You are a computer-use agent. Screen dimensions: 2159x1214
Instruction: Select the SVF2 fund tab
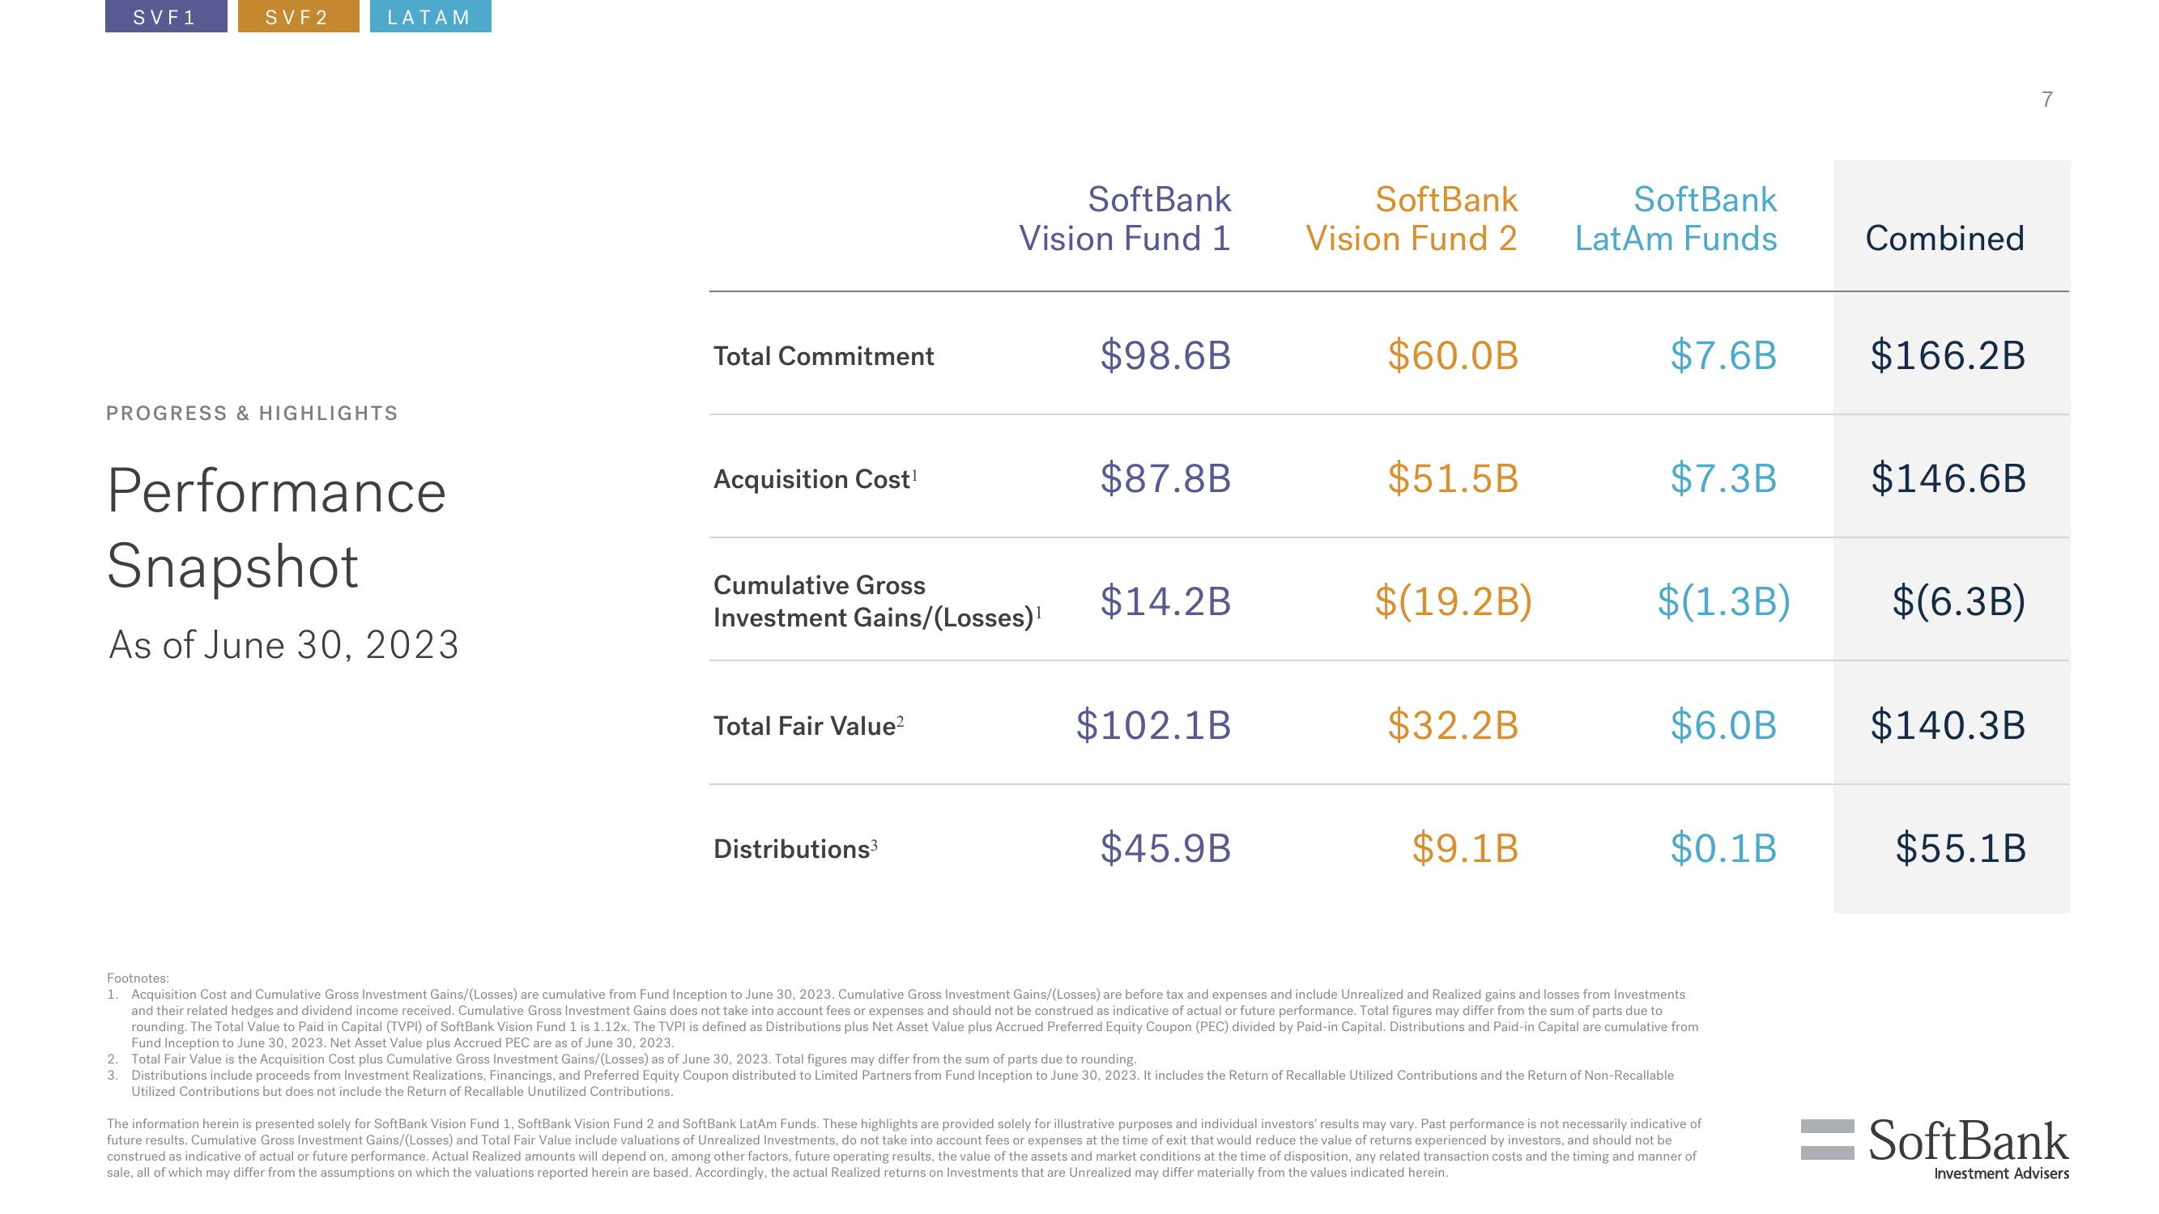[292, 15]
